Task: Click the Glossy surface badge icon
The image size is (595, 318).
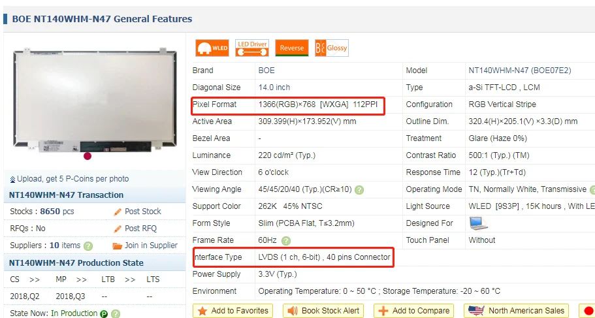Action: tap(332, 48)
